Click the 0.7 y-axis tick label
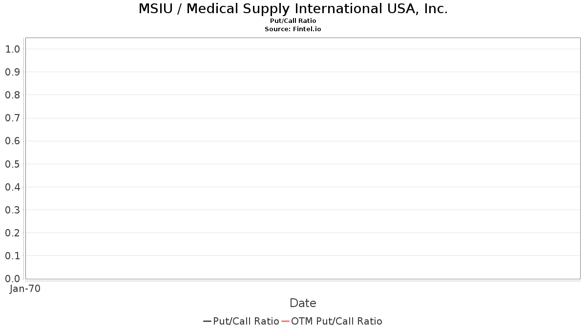The height and width of the screenshot is (329, 586). point(12,118)
